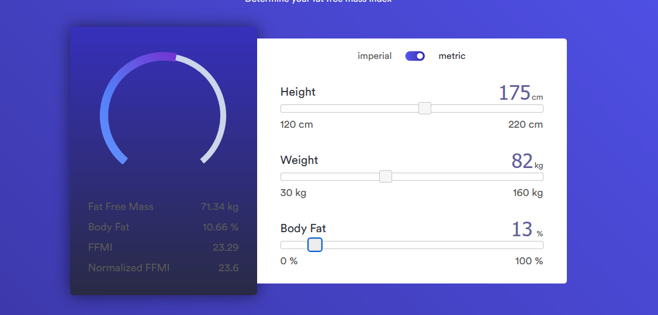Click the Weight slider title
Image resolution: width=658 pixels, height=315 pixels.
tap(299, 160)
